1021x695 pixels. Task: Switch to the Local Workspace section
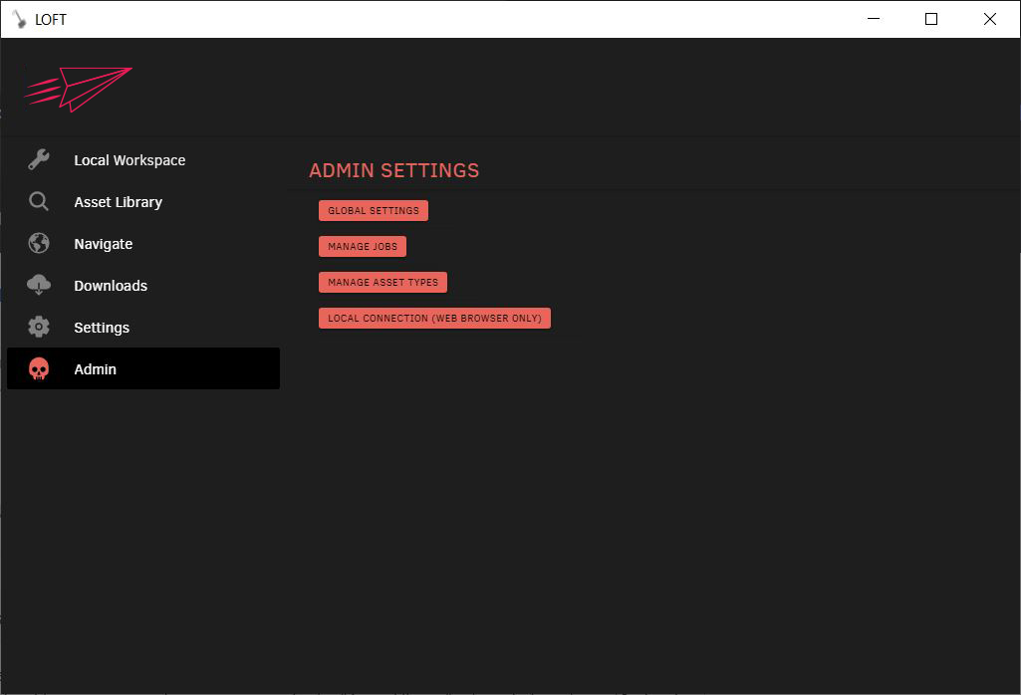[129, 159]
